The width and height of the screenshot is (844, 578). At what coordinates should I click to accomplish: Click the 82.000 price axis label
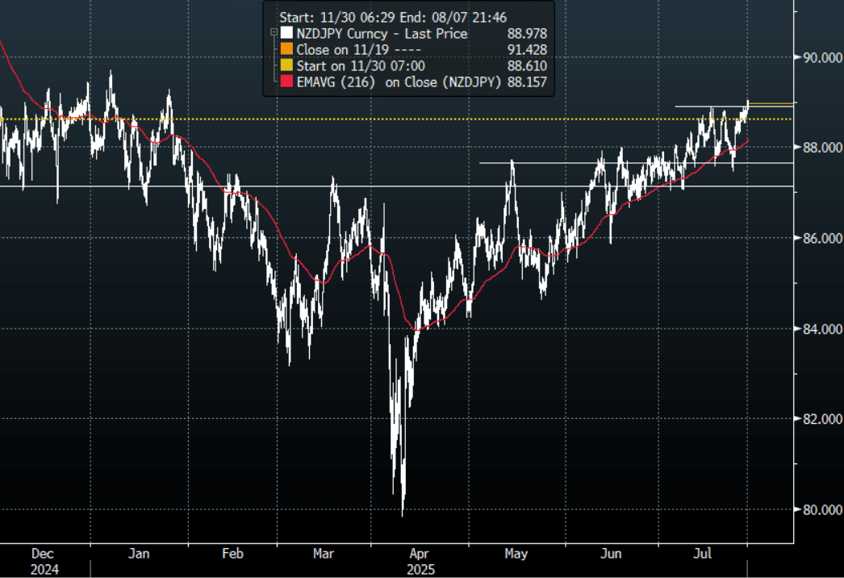[818, 419]
